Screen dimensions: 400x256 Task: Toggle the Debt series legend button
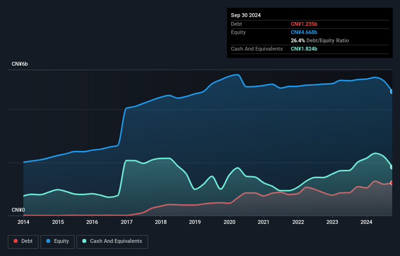pos(22,241)
